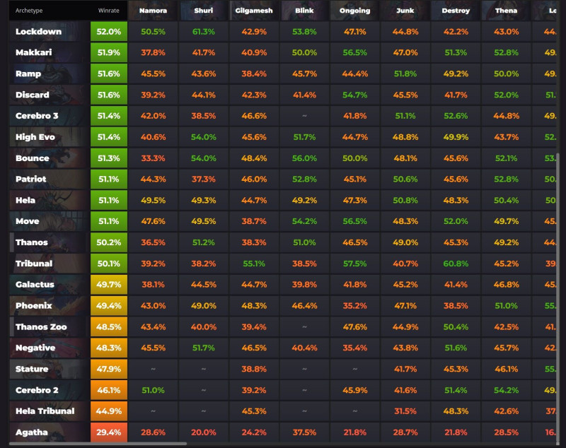Image resolution: width=566 pixels, height=448 pixels.
Task: Open the High Evo archetype row
Action: click(x=50, y=137)
